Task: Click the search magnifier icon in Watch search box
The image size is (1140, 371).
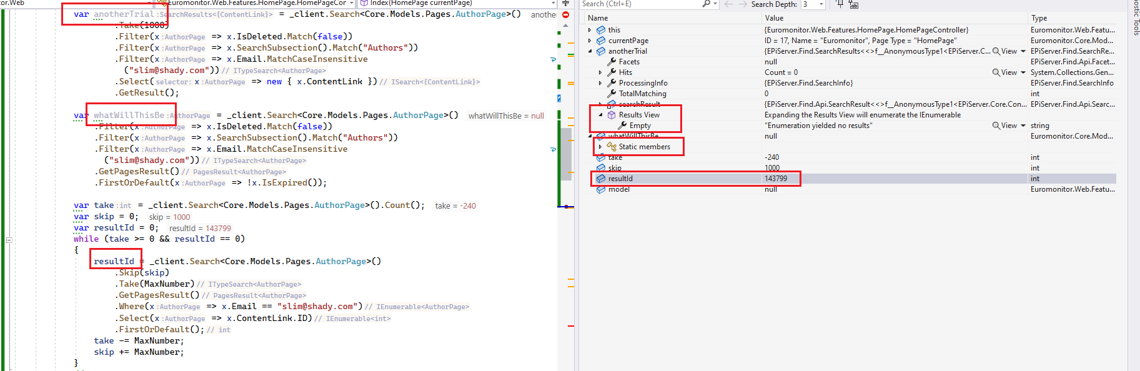Action: pyautogui.click(x=706, y=4)
